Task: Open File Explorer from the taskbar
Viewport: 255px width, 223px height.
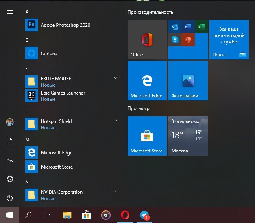Action: pos(67,215)
